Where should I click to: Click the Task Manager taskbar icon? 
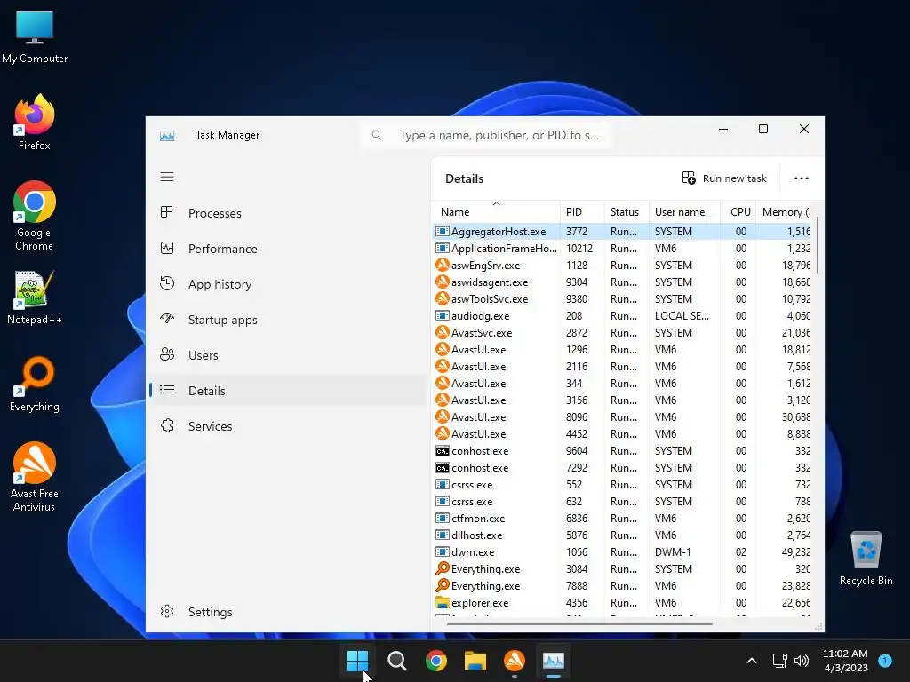(x=554, y=661)
